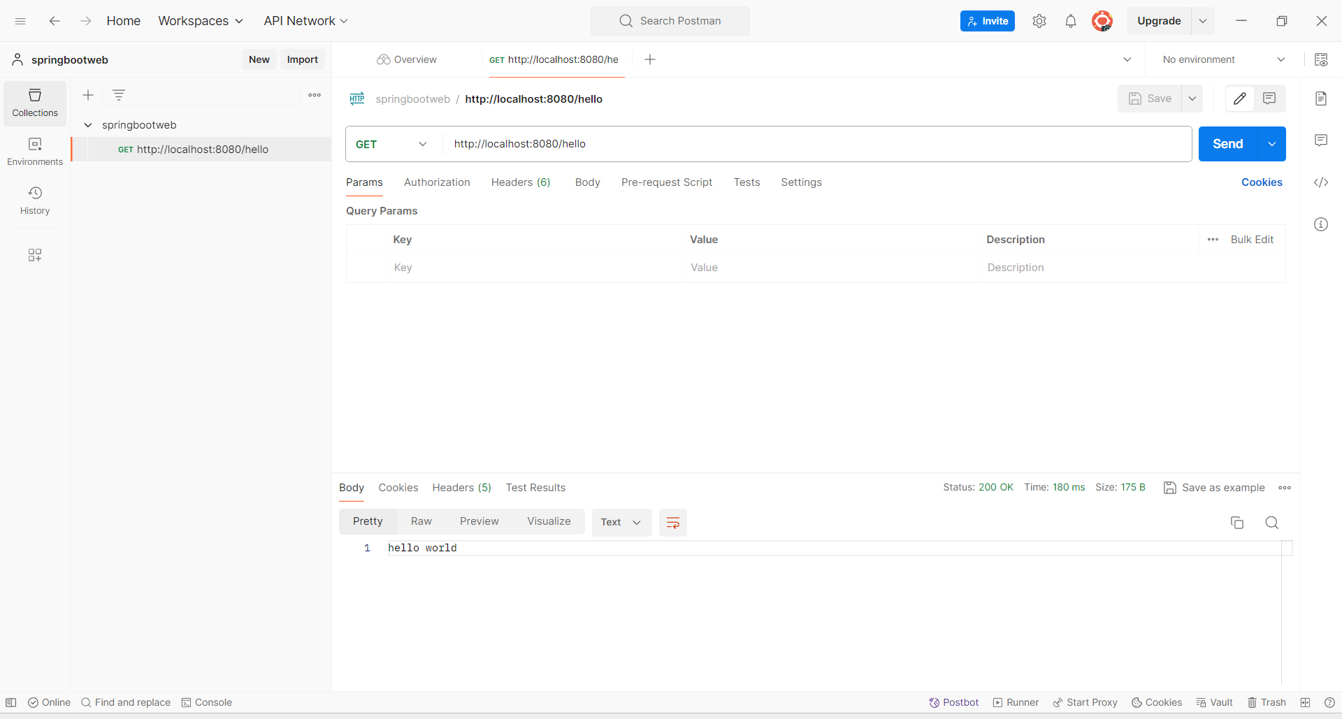Open the Upgrade dropdown arrow

1203,21
